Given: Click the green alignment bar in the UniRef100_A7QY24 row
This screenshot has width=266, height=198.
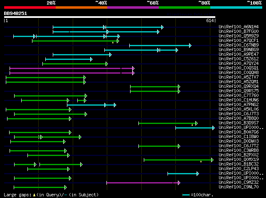Looking at the screenshot, I should pyautogui.click(x=75, y=64).
